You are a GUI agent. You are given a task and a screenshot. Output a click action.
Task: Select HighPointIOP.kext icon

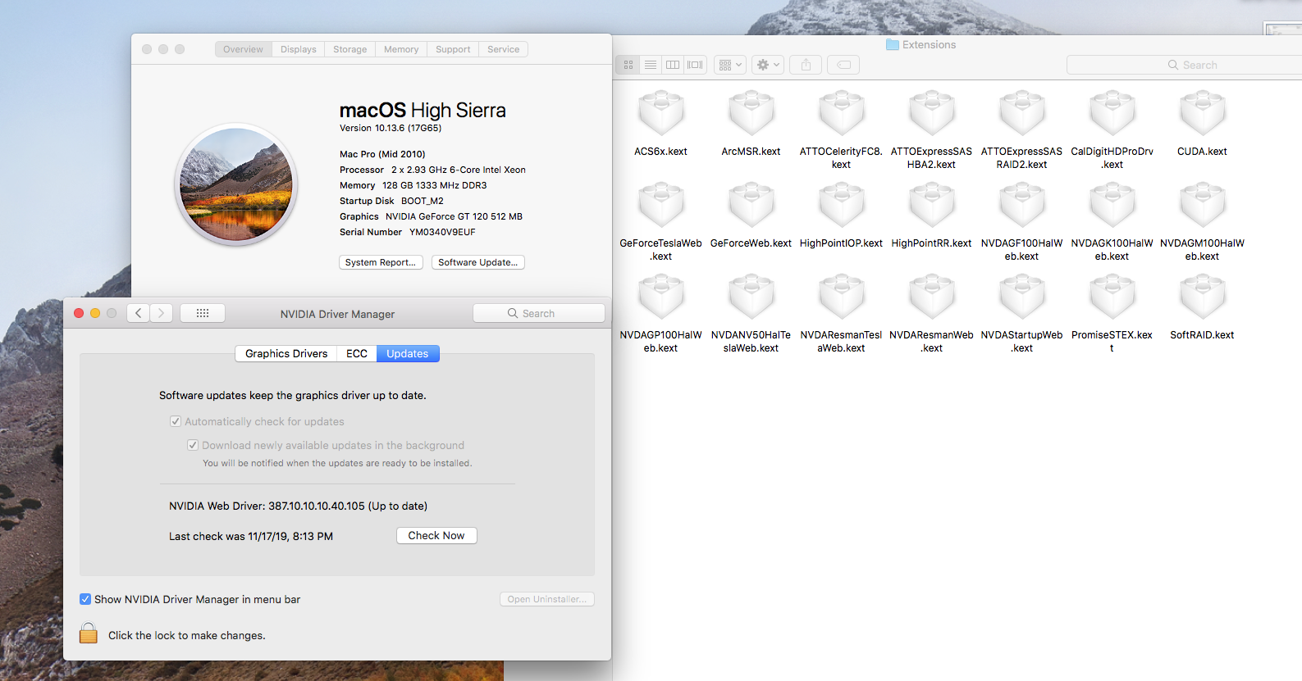pos(842,205)
